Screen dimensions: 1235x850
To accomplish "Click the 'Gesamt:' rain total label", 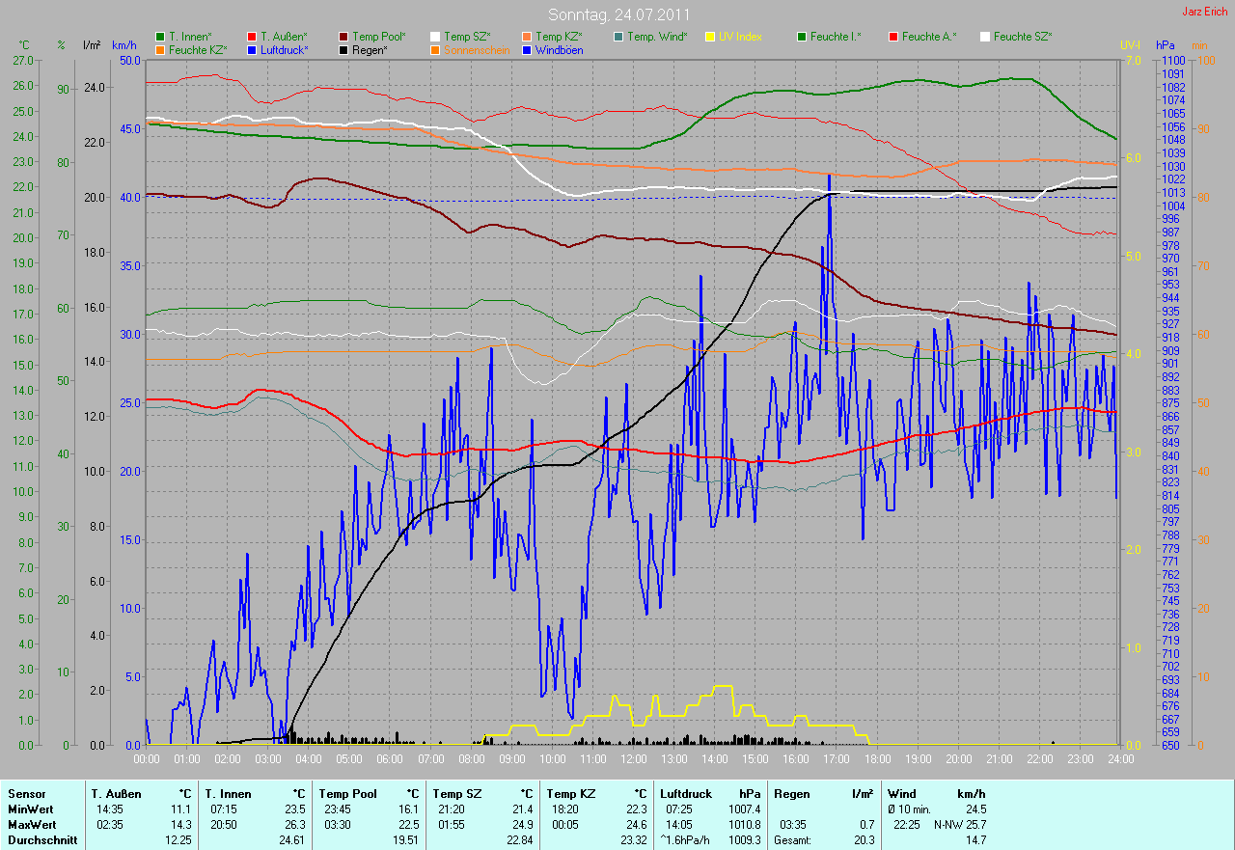I will pyautogui.click(x=792, y=840).
